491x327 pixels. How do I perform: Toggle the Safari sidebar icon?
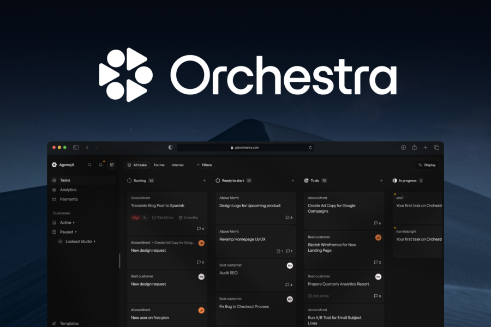point(76,147)
